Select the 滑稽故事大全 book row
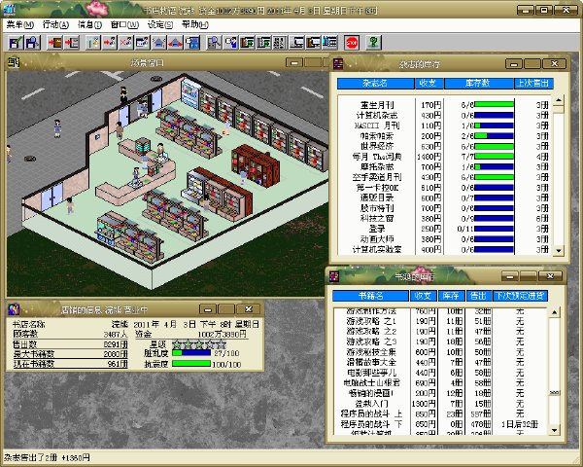Viewport: 583px width, 467px height. click(440, 362)
